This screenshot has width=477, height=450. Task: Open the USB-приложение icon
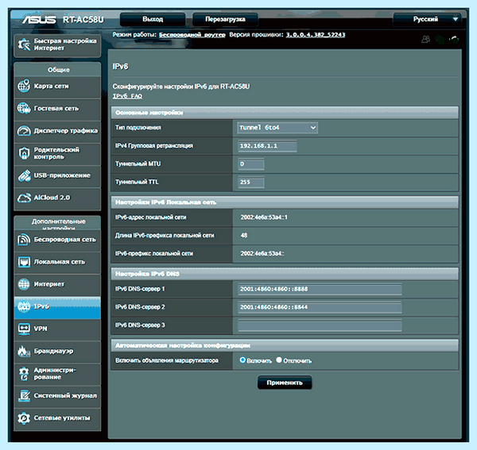click(24, 175)
